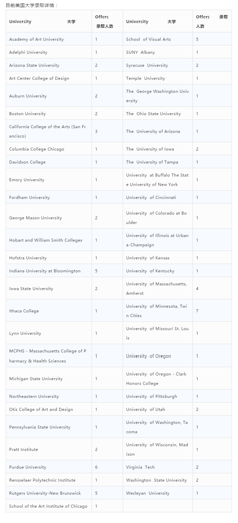This screenshot has width=238, height=523.
Task: Select the Syracuse University cell
Action: 158,65
